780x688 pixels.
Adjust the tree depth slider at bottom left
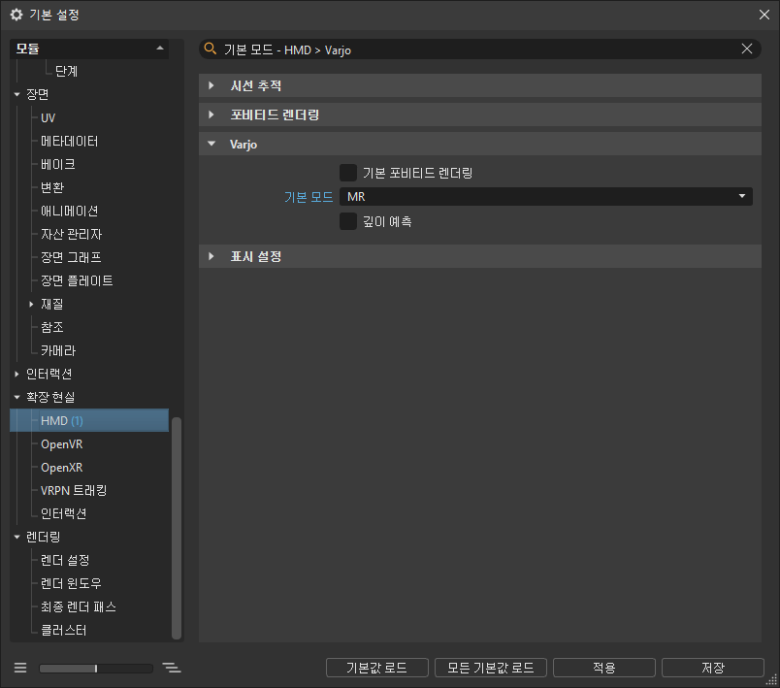coord(96,668)
